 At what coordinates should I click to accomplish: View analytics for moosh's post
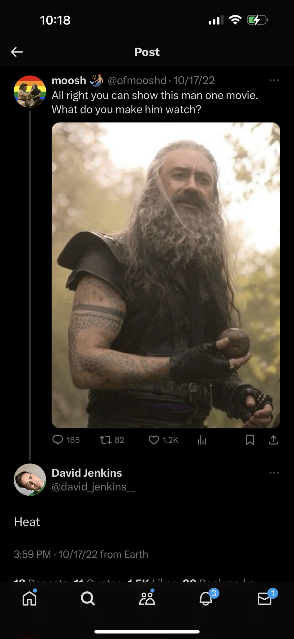click(x=202, y=440)
